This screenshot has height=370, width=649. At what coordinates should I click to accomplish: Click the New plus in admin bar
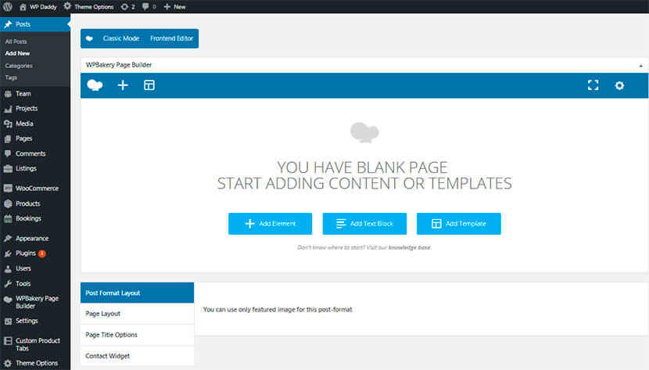coord(167,6)
